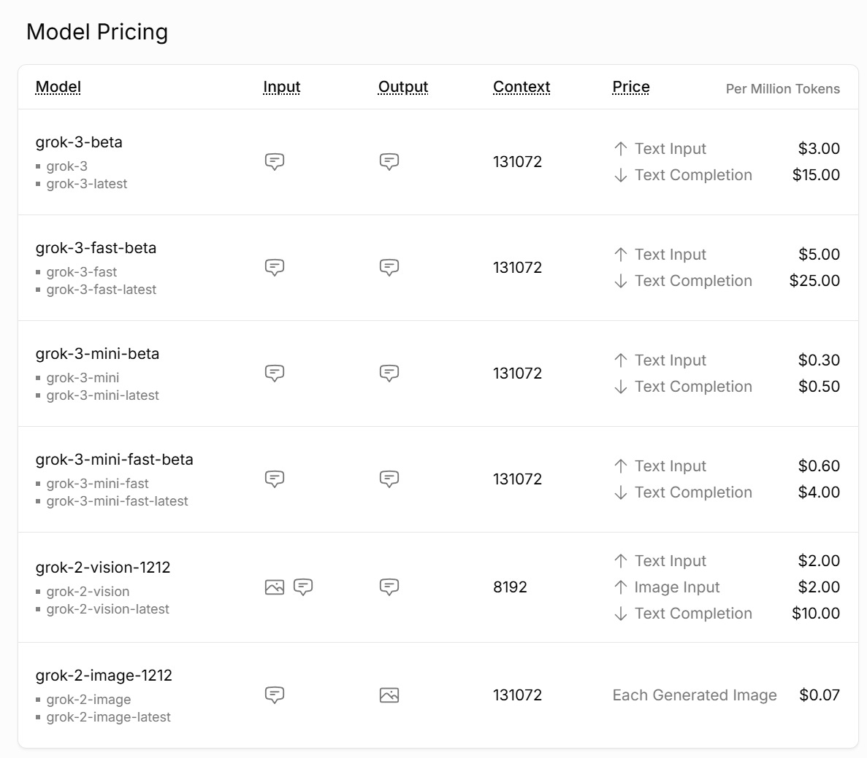Click the Input column header
867x758 pixels.
pyautogui.click(x=282, y=87)
